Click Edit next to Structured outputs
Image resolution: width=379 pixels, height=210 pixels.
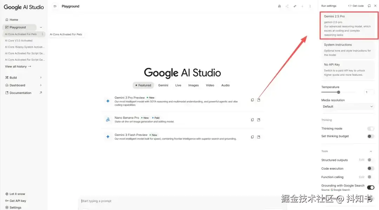pyautogui.click(x=361, y=160)
